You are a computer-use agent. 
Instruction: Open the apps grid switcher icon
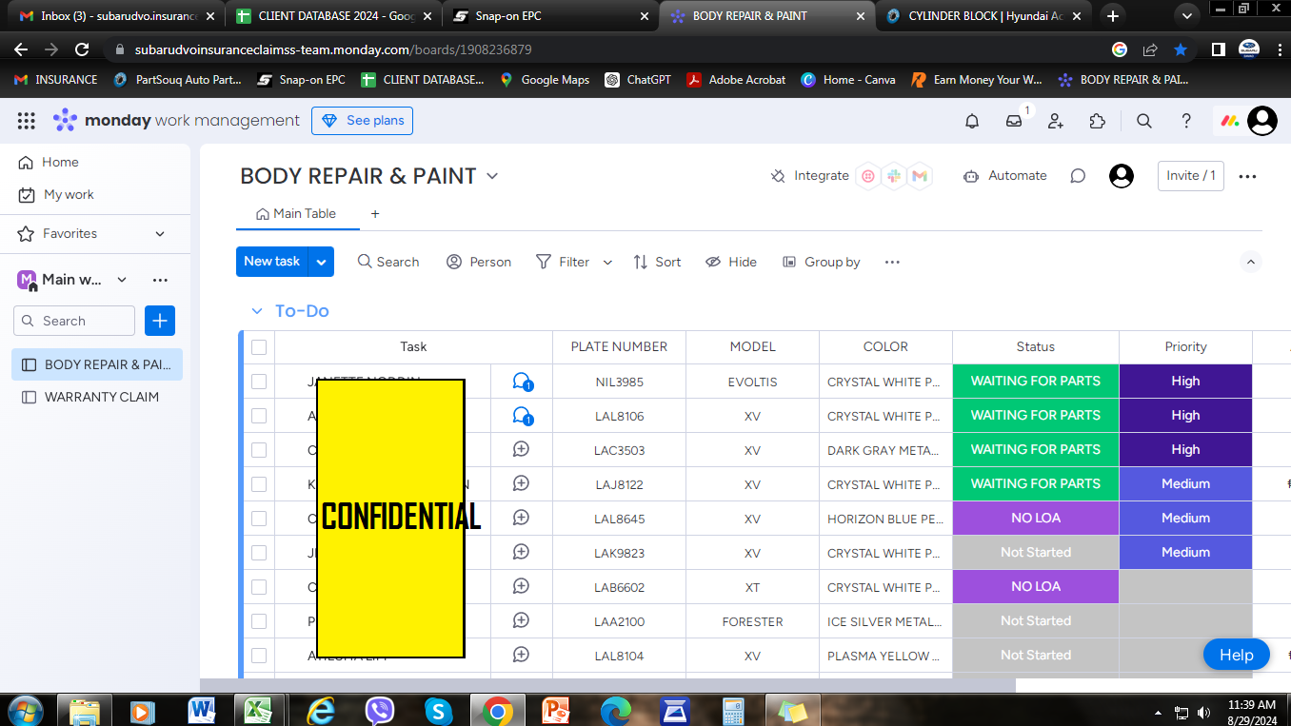point(27,121)
